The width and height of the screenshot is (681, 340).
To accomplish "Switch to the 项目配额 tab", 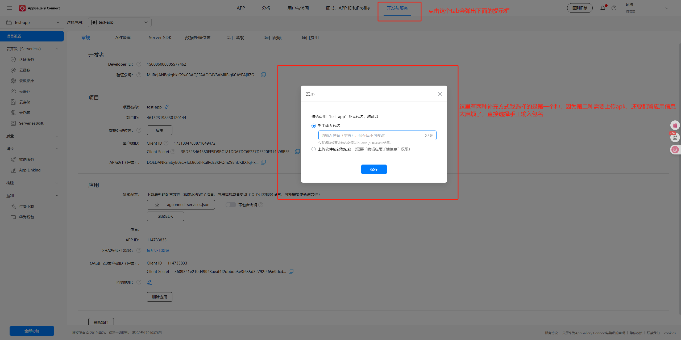I will pos(273,37).
